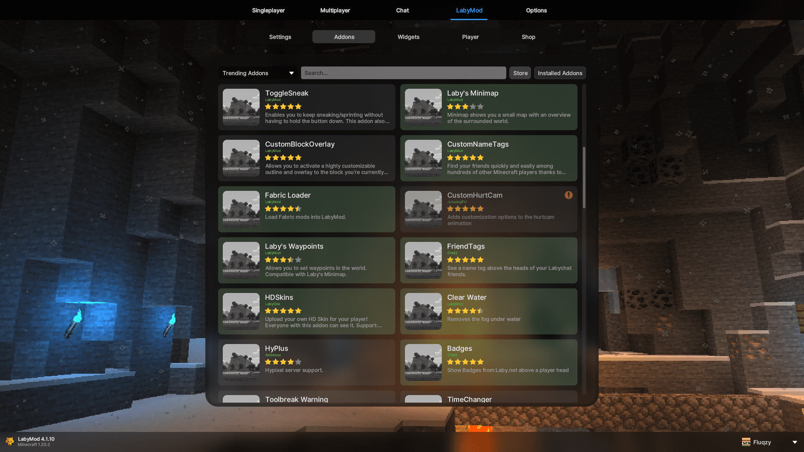Screen dimensions: 804x452
Task: Open the ToggleSneak addon thumbnail
Action: tap(241, 107)
